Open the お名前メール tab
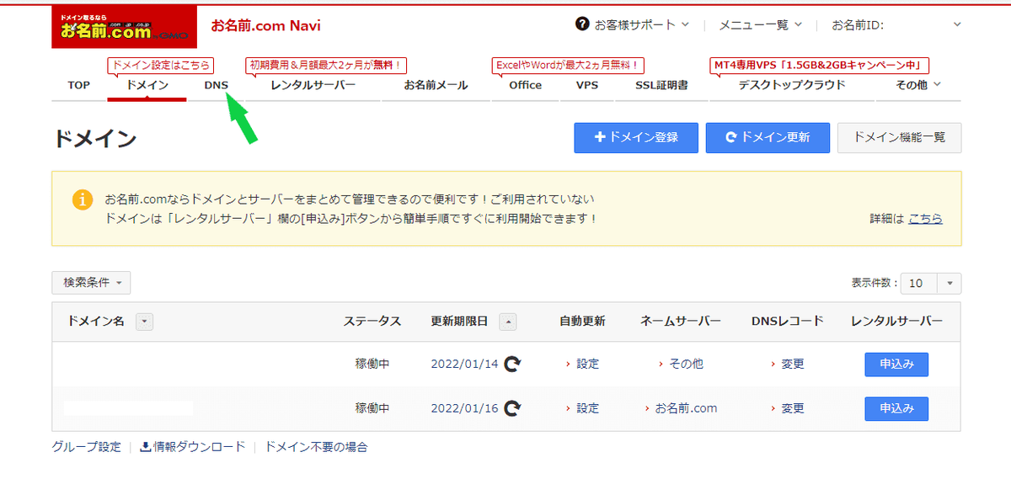 (x=436, y=85)
